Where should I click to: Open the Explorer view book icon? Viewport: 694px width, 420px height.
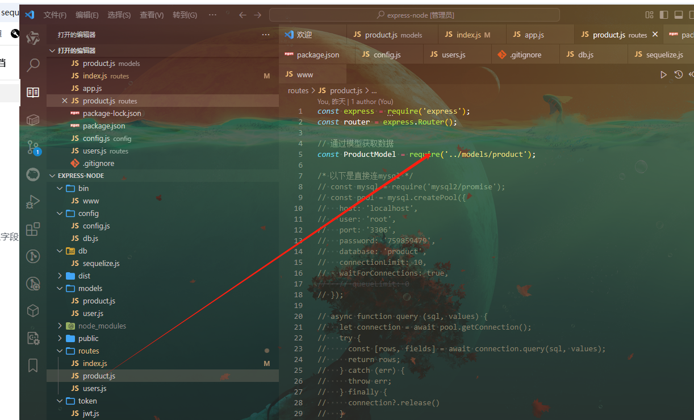[x=33, y=92]
